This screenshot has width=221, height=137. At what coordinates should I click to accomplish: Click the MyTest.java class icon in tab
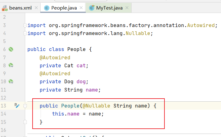[91, 8]
